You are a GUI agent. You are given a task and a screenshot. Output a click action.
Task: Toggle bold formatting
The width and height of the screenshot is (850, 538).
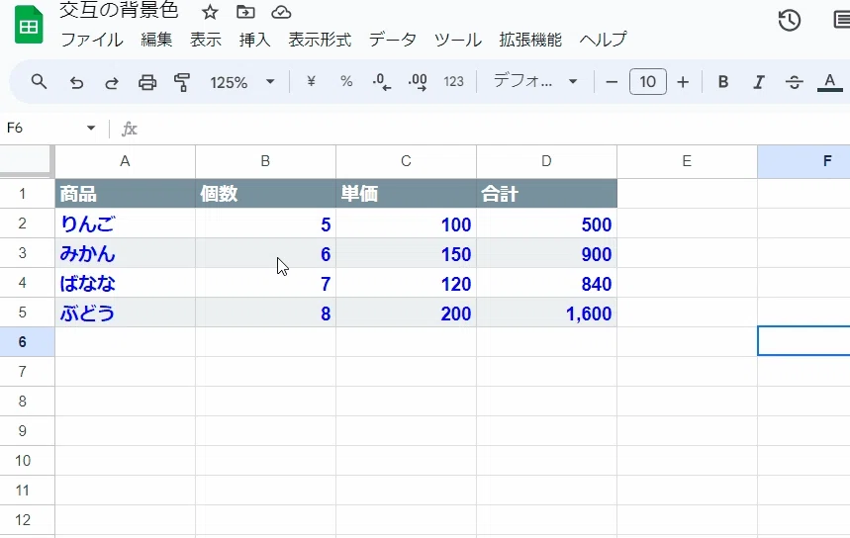coord(723,82)
